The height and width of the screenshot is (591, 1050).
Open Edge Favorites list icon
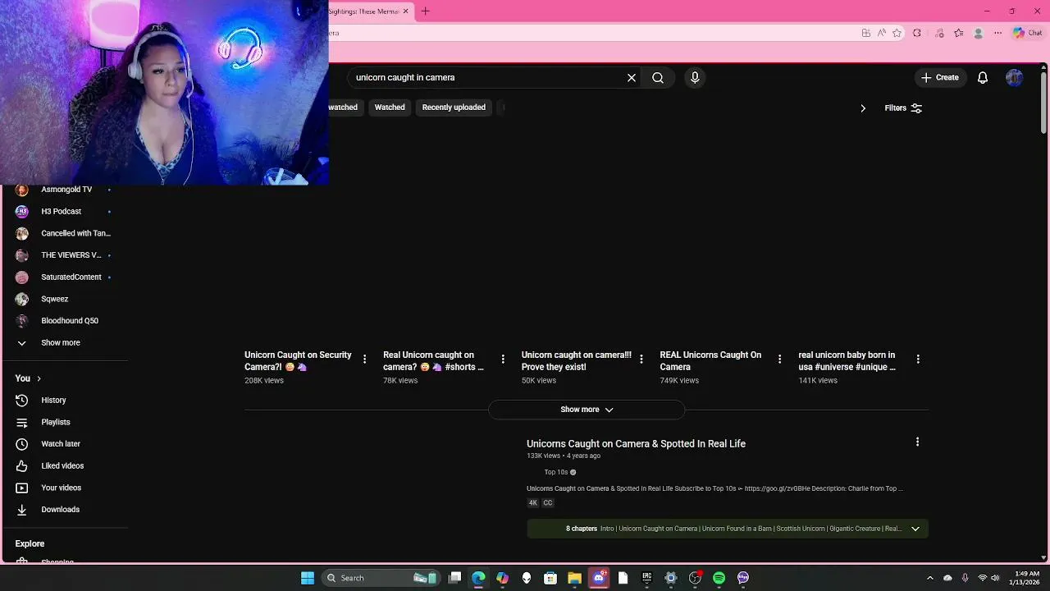958,33
